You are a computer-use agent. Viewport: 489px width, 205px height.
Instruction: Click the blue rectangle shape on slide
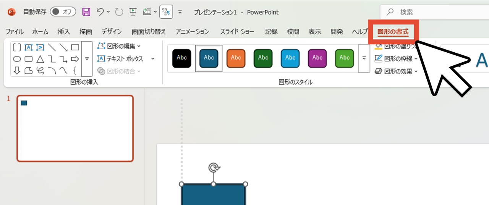pyautogui.click(x=214, y=195)
